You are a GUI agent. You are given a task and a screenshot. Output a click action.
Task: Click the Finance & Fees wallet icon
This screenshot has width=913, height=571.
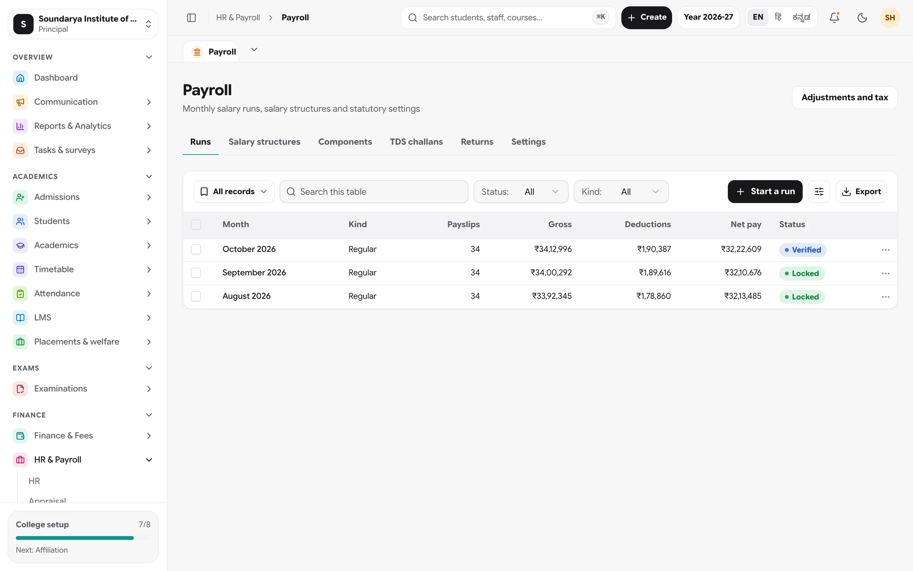pos(20,435)
